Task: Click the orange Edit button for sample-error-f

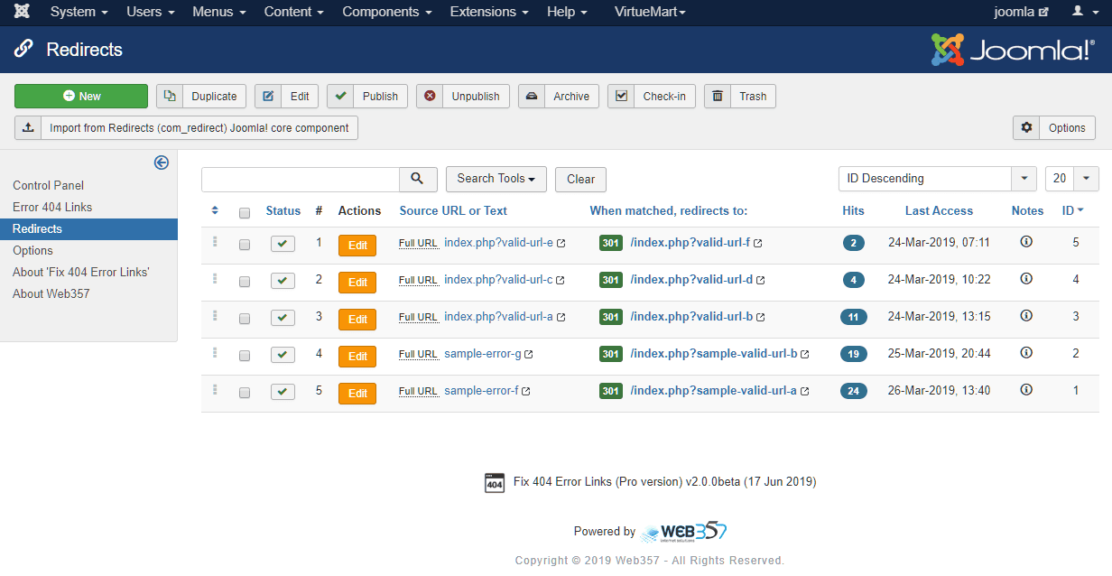Action: (357, 394)
